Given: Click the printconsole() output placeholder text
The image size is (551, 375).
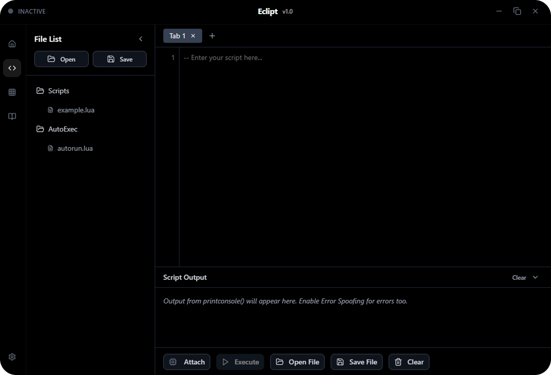Looking at the screenshot, I should tap(285, 301).
